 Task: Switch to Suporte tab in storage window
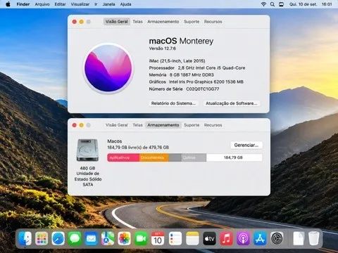tap(192, 125)
